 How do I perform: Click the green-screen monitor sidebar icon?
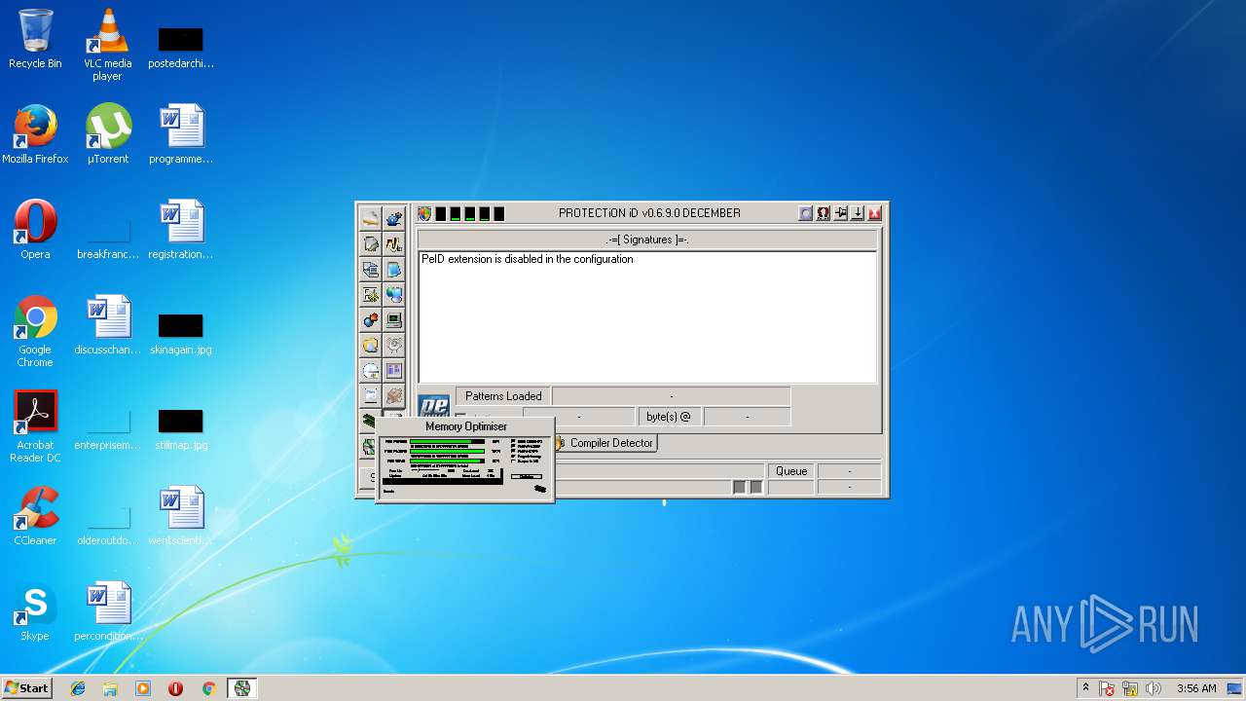point(393,319)
